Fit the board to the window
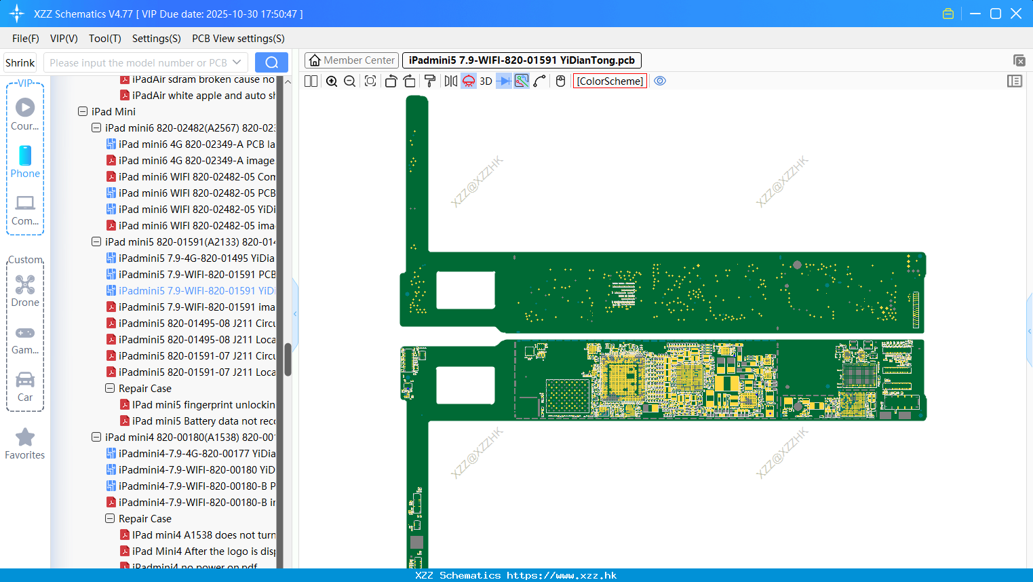 pos(370,81)
